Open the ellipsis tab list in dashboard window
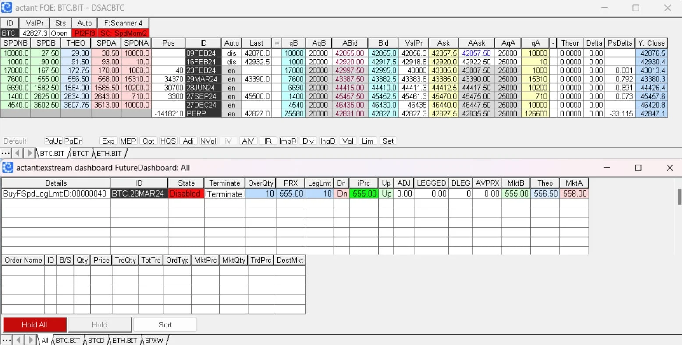This screenshot has height=345, width=682. [x=6, y=340]
